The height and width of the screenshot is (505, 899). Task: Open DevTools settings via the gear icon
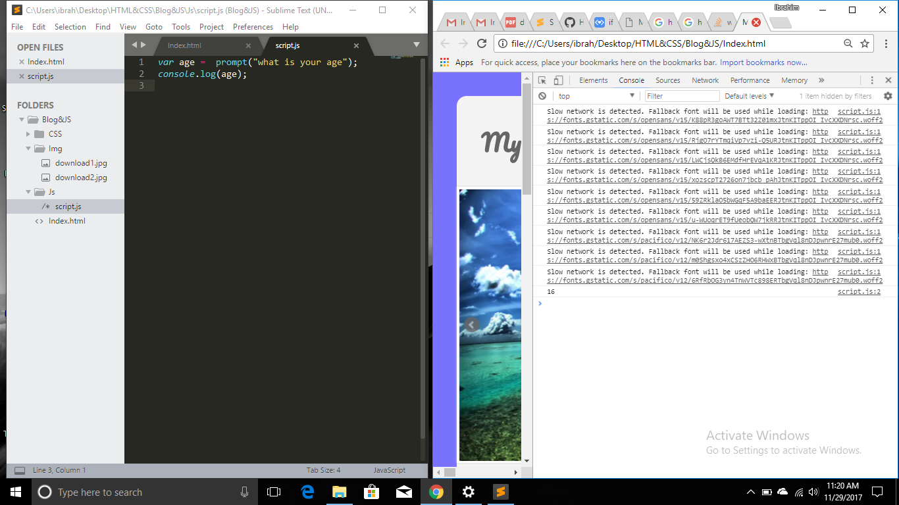(x=888, y=95)
